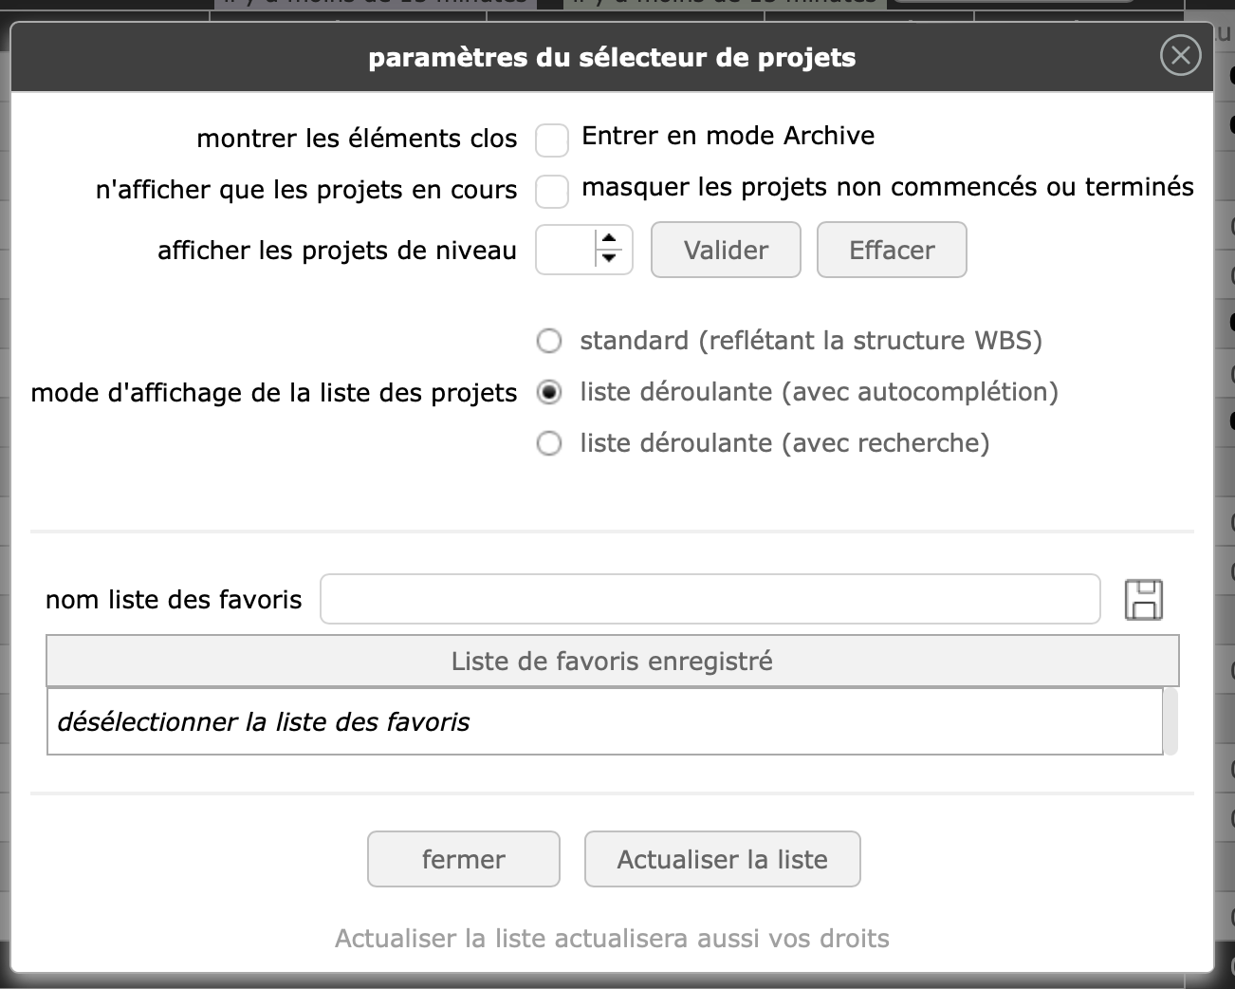Click the project level number field
The height and width of the screenshot is (989, 1235).
565,250
